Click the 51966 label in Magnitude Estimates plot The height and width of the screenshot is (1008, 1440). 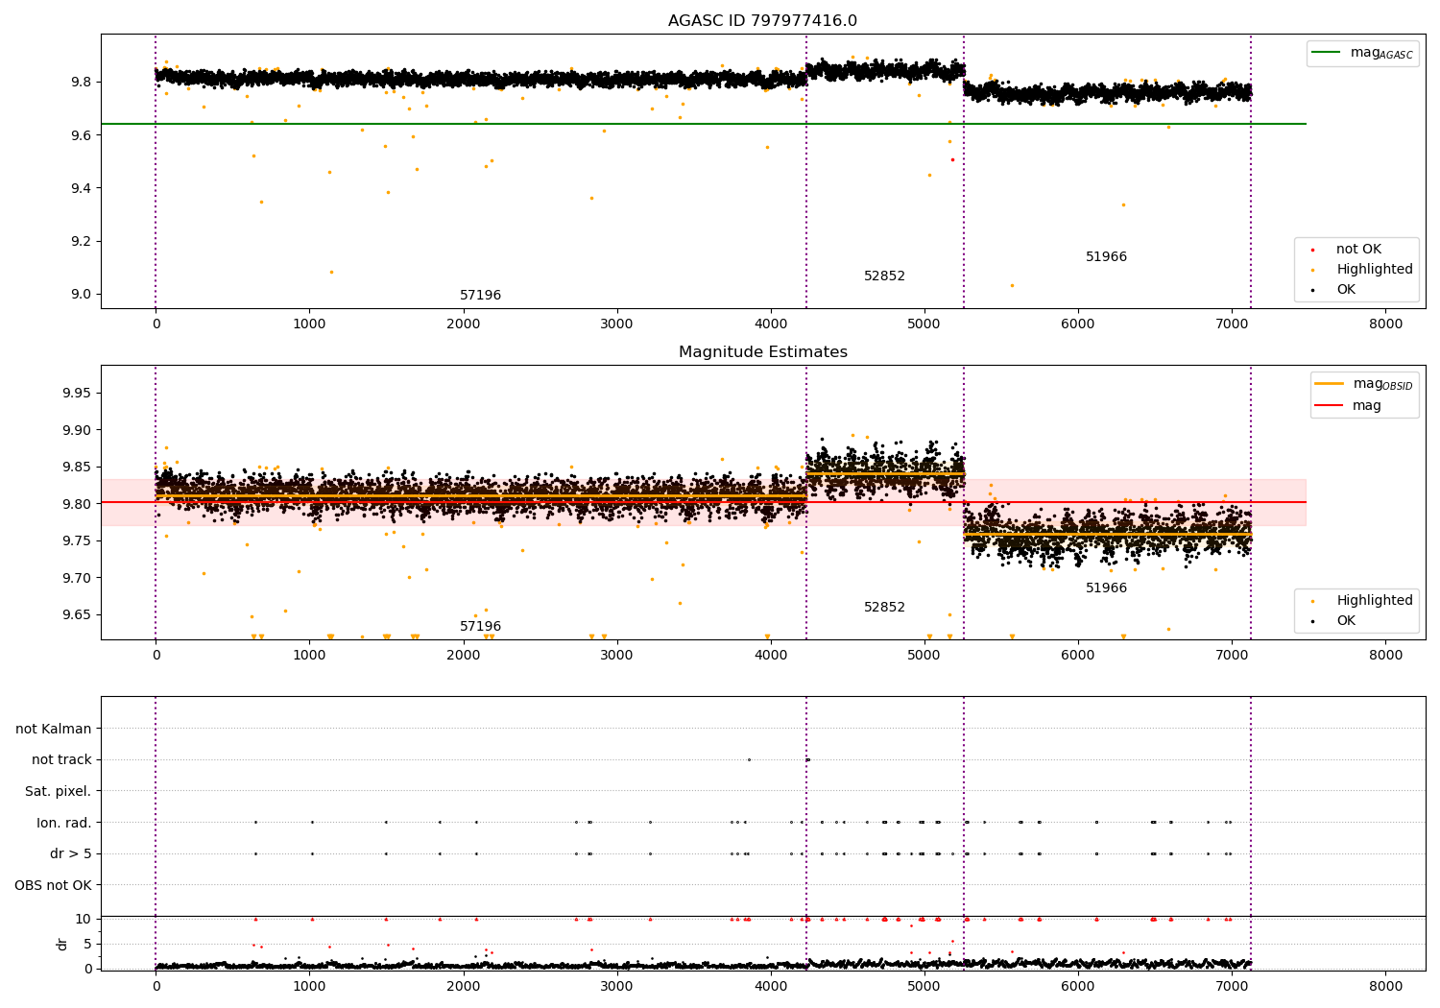click(1106, 588)
